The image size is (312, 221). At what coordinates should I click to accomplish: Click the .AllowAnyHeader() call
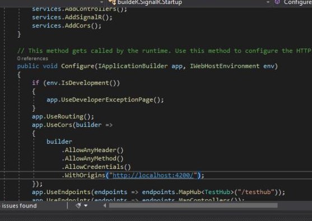point(92,150)
